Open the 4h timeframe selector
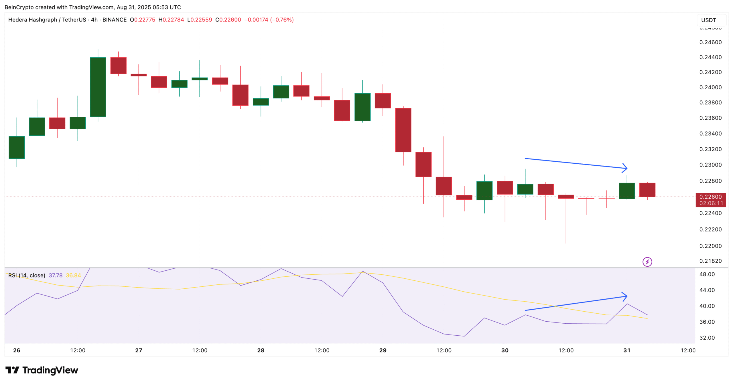733x384 pixels. pyautogui.click(x=94, y=20)
